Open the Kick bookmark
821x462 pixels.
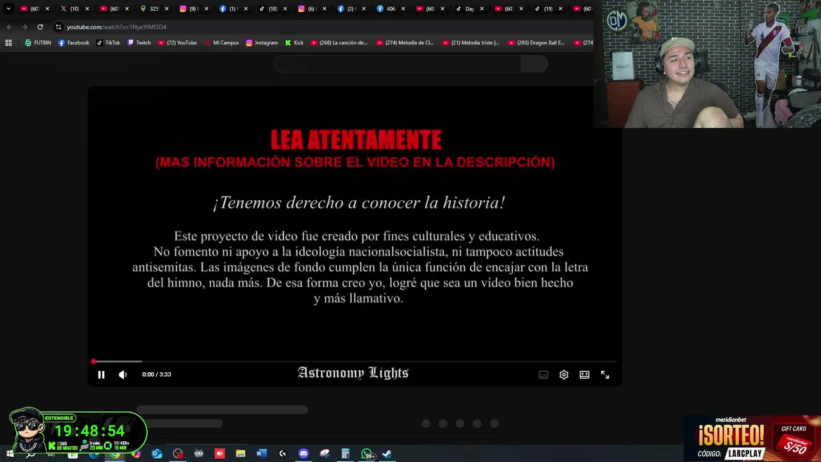pos(294,43)
